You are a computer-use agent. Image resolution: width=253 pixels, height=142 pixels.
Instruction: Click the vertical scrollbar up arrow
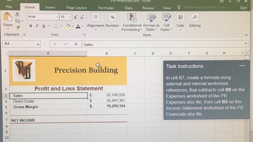[247, 53]
